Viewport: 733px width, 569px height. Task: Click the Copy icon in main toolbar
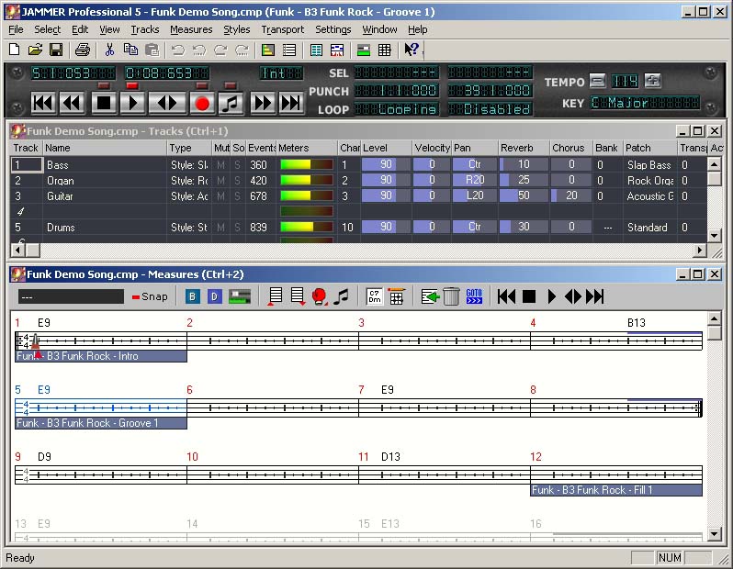tap(130, 50)
